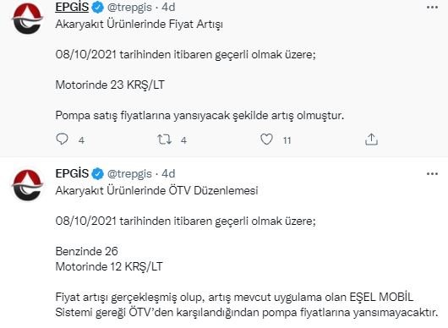Share the Fiyat Artışı tweet

(371, 139)
